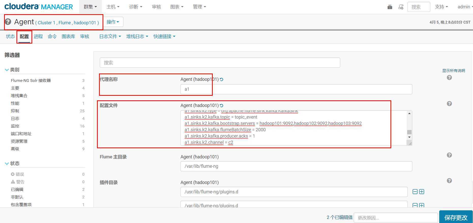Show help for the Flume 主目录 setting
Image resolution: width=473 pixels, height=223 pixels.
click(x=449, y=155)
